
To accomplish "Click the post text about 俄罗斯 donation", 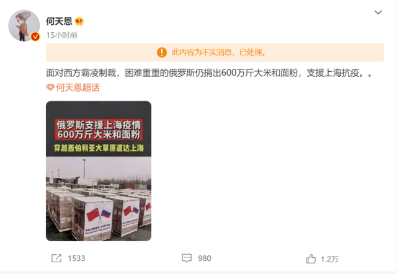I will [209, 73].
